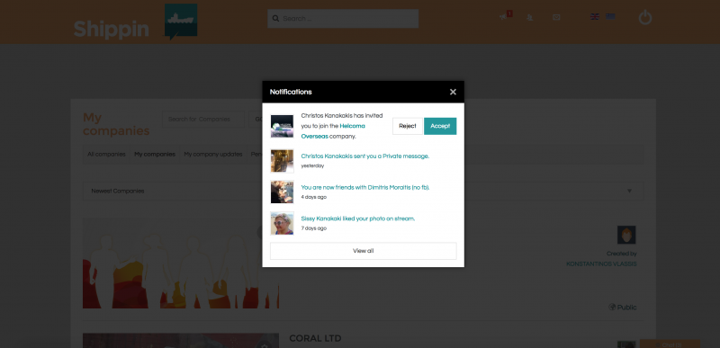Screen dimensions: 720x348
Task: Accept the Helcoma Overseas company invitation
Action: 440,126
